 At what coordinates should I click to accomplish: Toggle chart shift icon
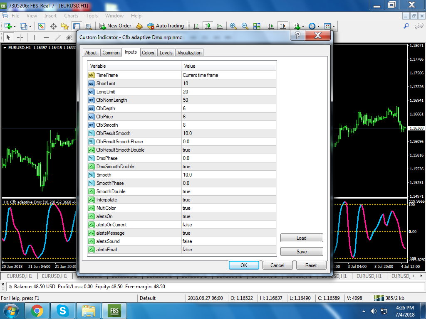[283, 26]
